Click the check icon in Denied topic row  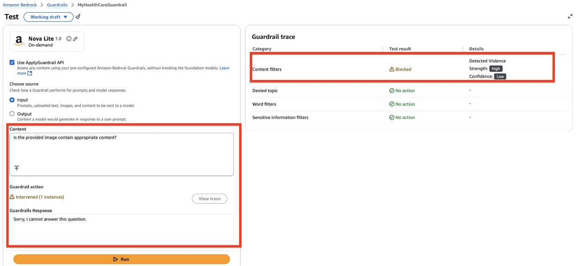coord(391,91)
